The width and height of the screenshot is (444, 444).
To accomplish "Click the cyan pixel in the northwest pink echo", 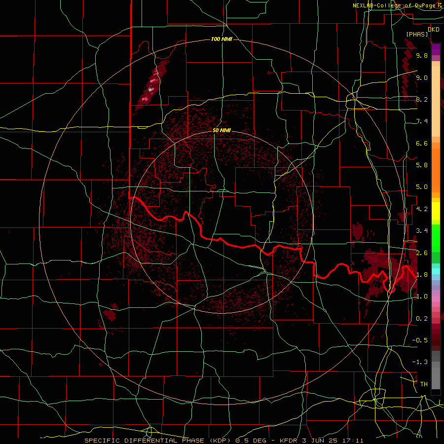I will pos(150,90).
